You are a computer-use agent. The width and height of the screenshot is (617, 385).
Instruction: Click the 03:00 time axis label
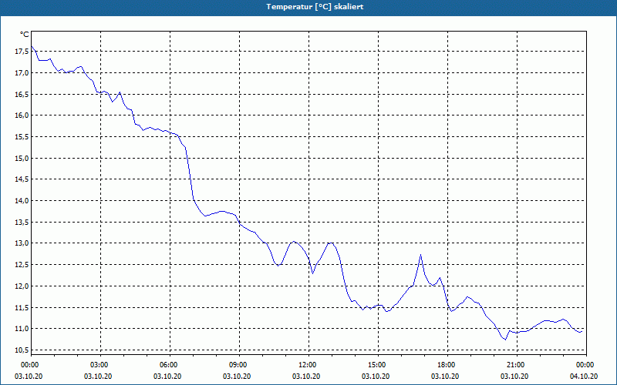101,365
